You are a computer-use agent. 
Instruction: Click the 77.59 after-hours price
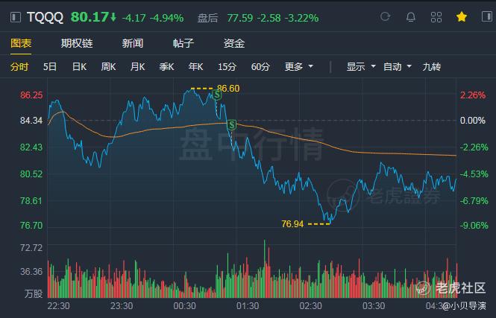(x=239, y=18)
